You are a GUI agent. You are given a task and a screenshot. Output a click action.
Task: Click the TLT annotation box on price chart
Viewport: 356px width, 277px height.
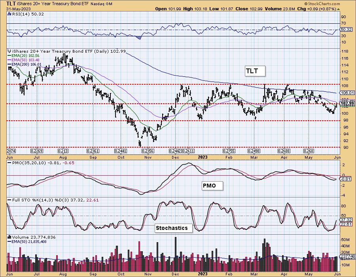coord(255,71)
